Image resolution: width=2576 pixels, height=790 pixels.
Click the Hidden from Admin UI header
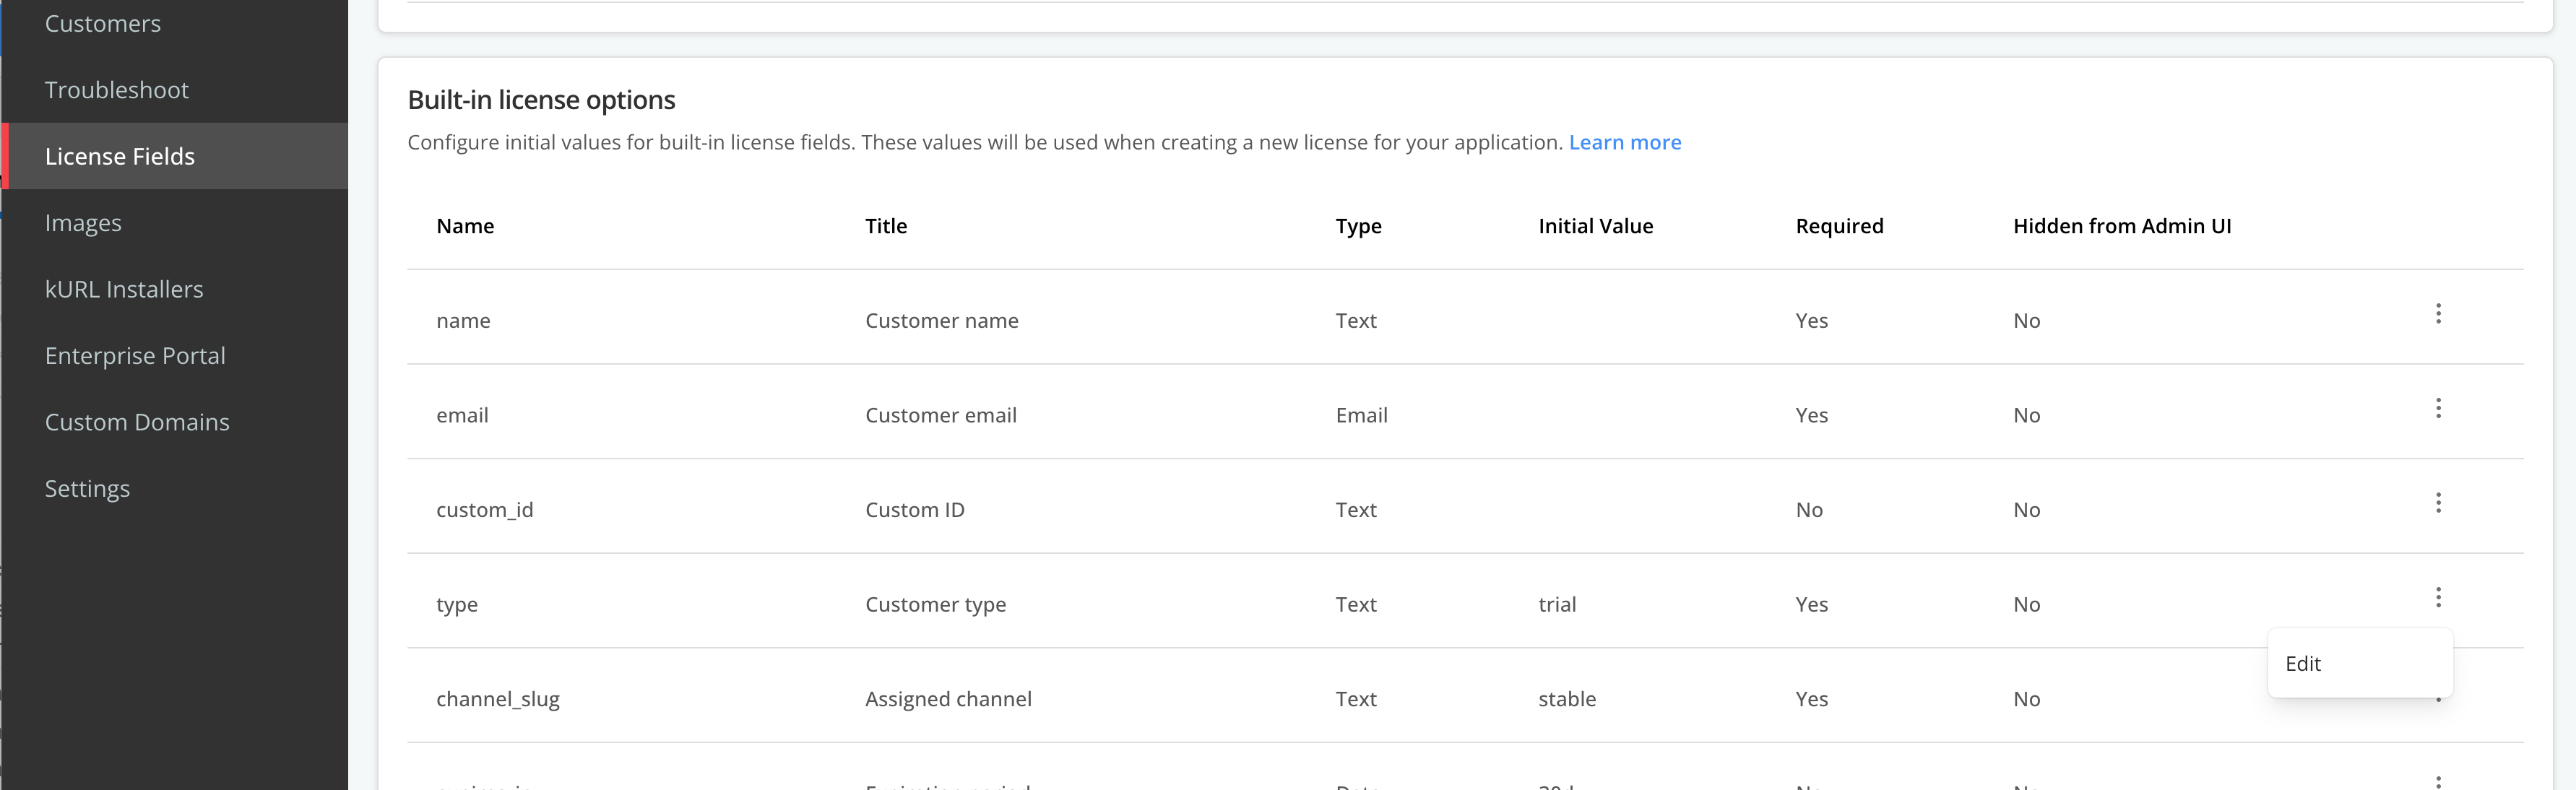point(2122,226)
